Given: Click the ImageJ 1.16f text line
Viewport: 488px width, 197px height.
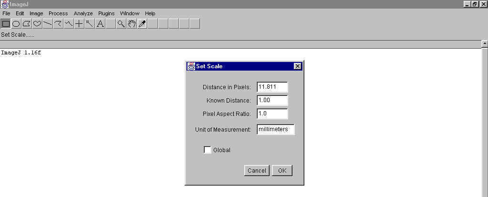Looking at the screenshot, I should [21, 52].
